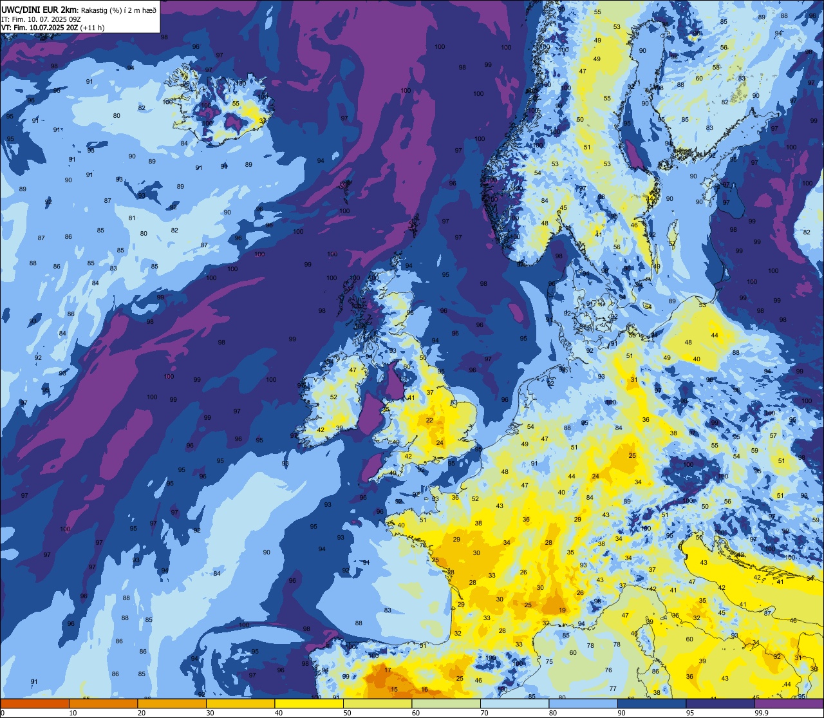Viewport: 824px width, 718px height.
Task: Click the 60–70 % yellow-green legend swatch
Action: pos(446,703)
